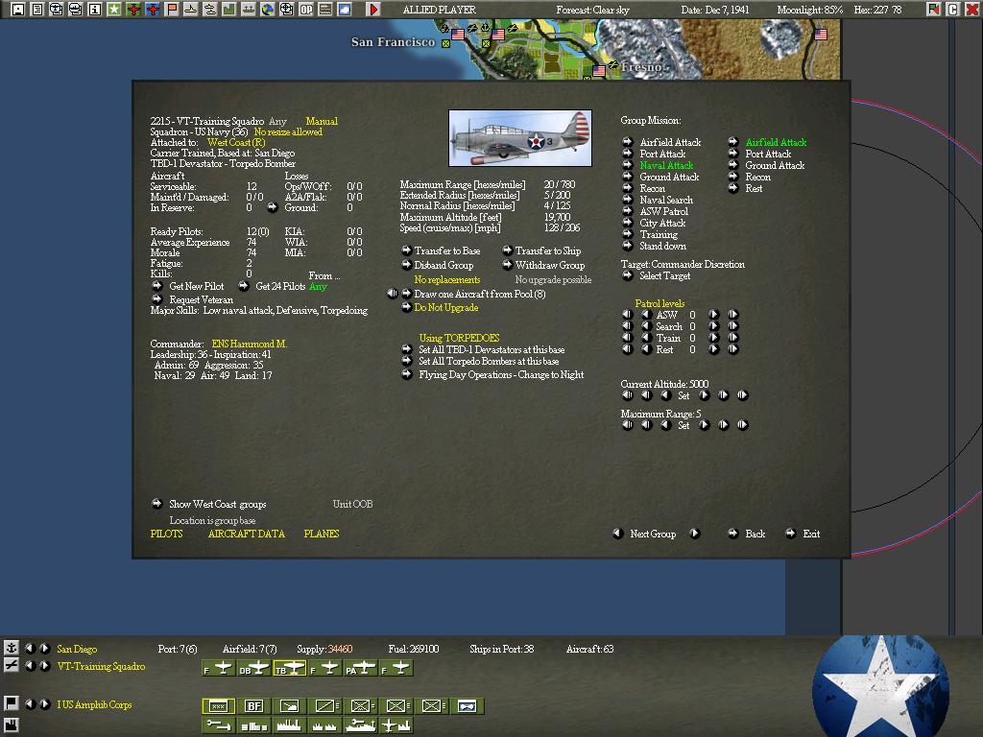Click Set under Maximum Range

tap(683, 425)
